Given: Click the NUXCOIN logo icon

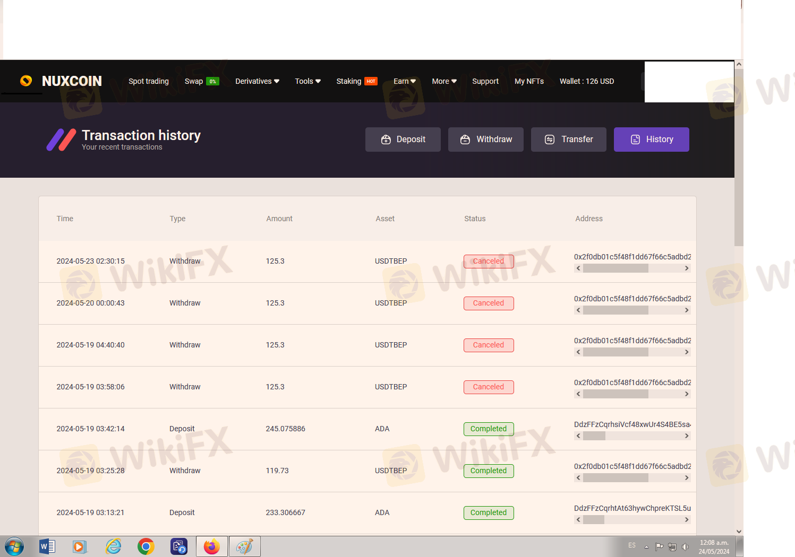Looking at the screenshot, I should coord(26,81).
